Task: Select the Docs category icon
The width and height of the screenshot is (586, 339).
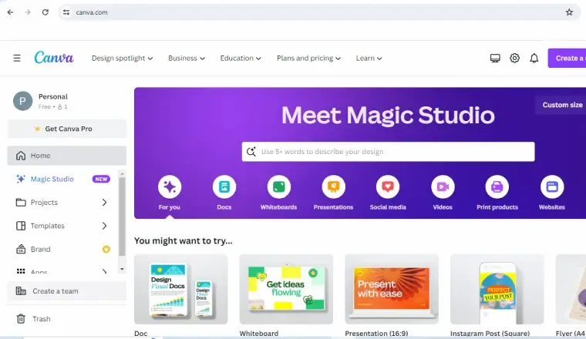Action: [x=224, y=186]
